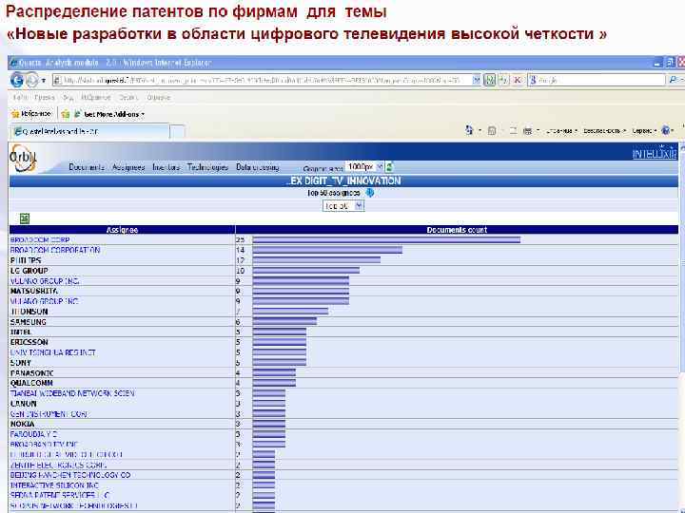Viewport: 685px width, 513px height.
Task: Select the Data crossing navigation item
Action: tap(257, 167)
